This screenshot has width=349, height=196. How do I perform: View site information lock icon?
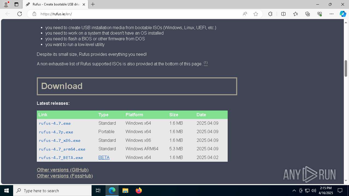click(x=34, y=14)
